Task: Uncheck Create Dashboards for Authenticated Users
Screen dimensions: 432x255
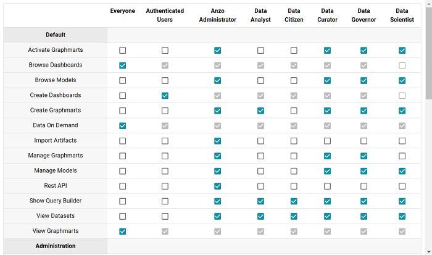Action: (x=165, y=95)
